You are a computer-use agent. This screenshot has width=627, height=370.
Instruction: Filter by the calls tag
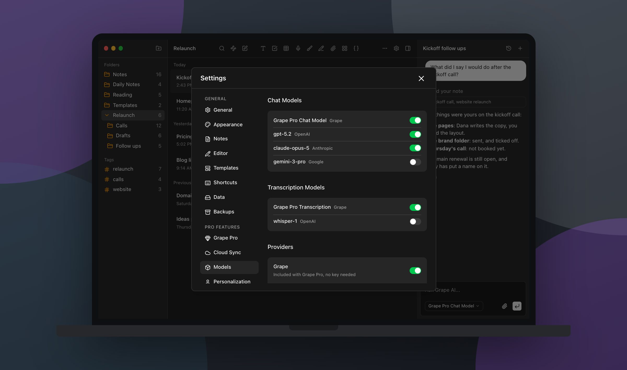(133, 179)
